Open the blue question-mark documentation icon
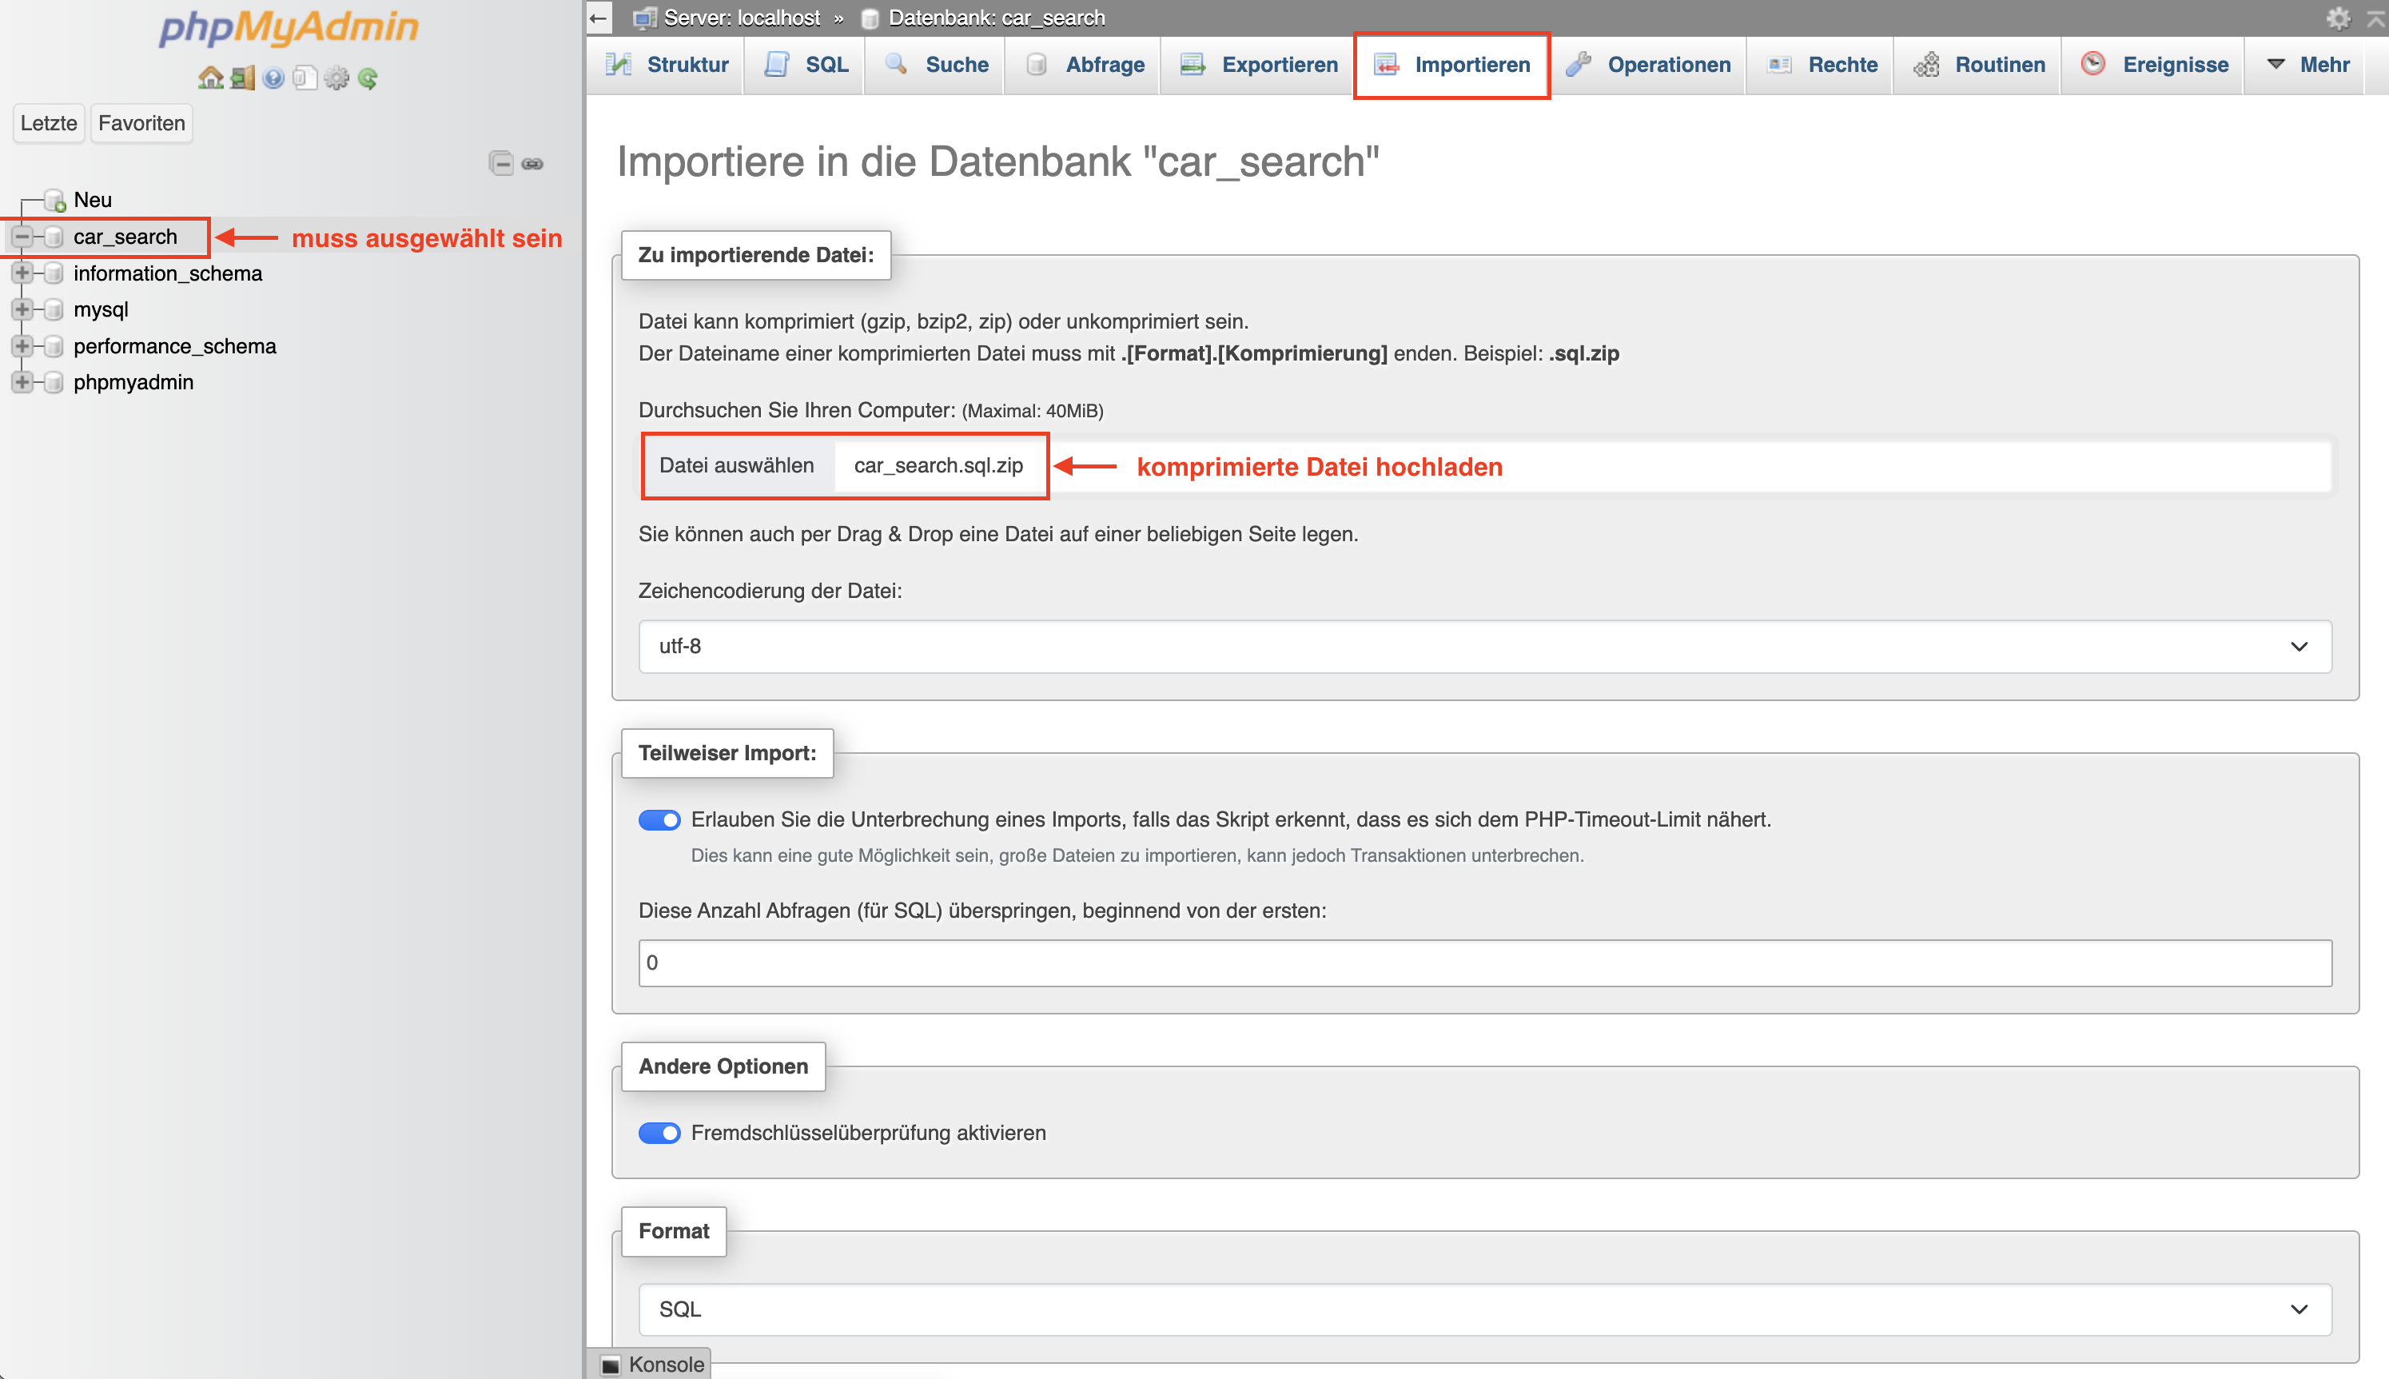Viewport: 2389px width, 1379px height. pyautogui.click(x=273, y=78)
